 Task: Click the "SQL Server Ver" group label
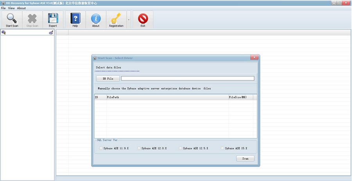coord(107,140)
